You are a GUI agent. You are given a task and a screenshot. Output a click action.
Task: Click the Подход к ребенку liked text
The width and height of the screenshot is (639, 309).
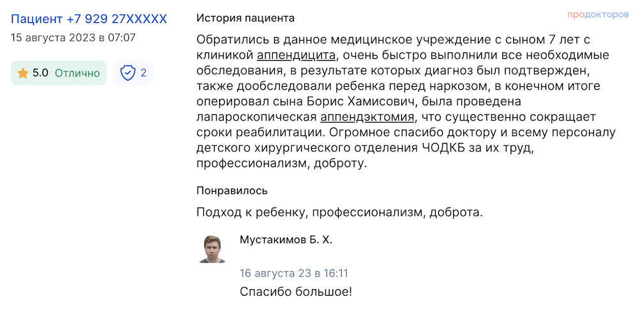(x=251, y=213)
